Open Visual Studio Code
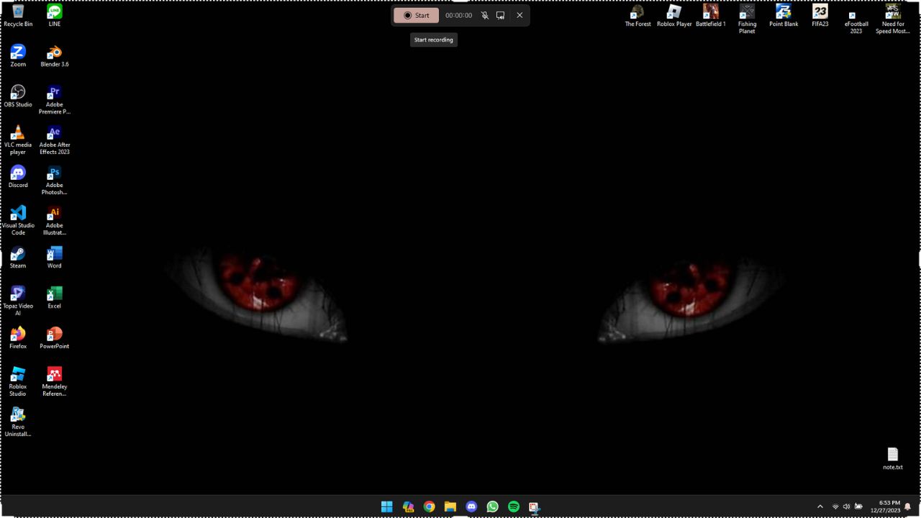Image resolution: width=921 pixels, height=518 pixels. (x=17, y=212)
